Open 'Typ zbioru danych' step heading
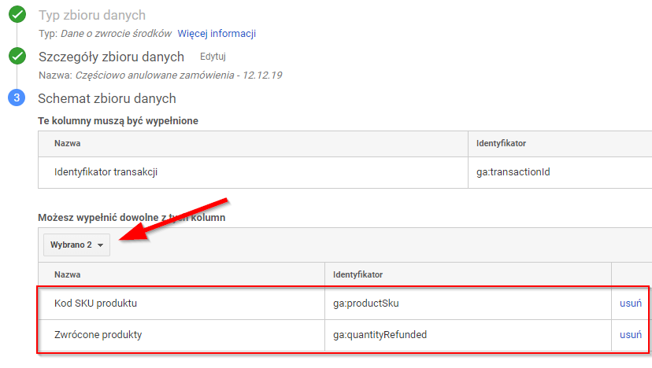This screenshot has width=652, height=368. [92, 16]
